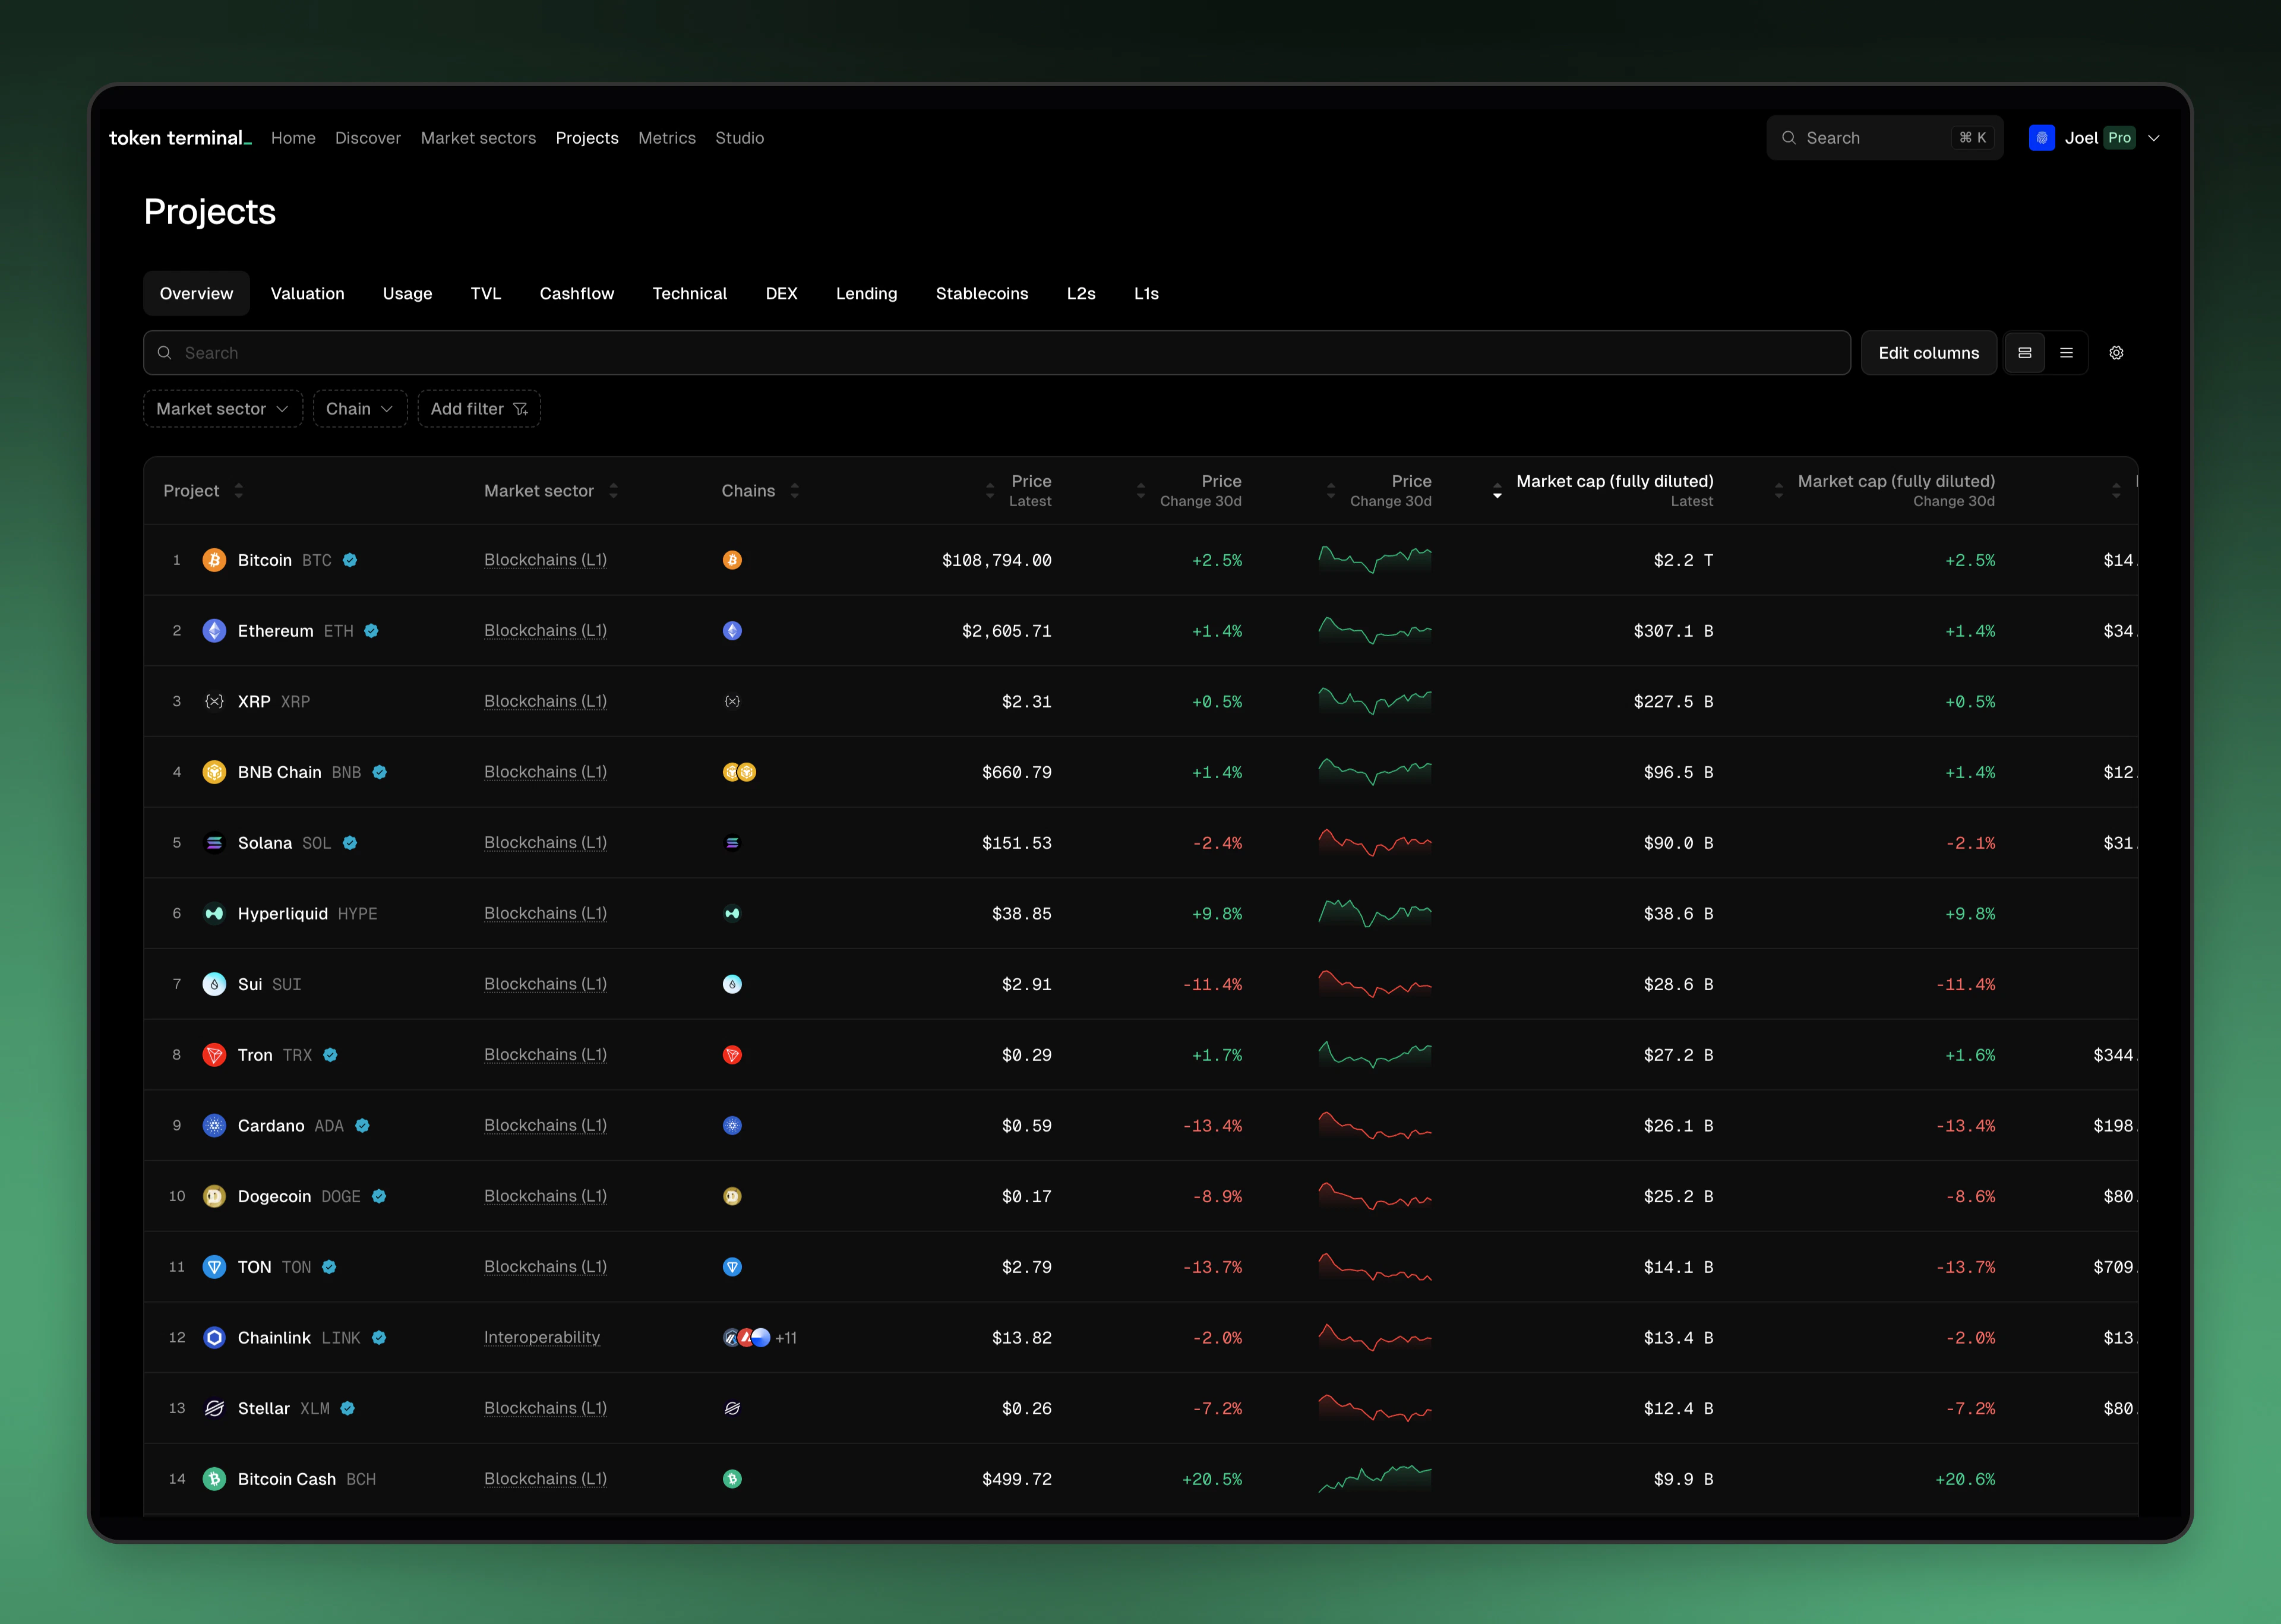Expand the Joel account menu chevron
The width and height of the screenshot is (2281, 1624).
point(2154,138)
